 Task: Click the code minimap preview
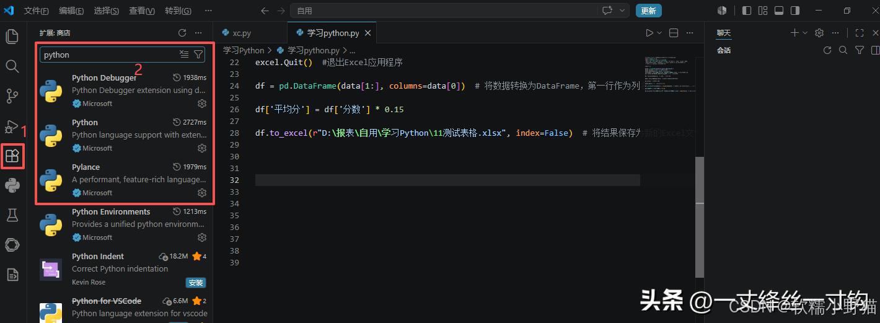[x=669, y=74]
